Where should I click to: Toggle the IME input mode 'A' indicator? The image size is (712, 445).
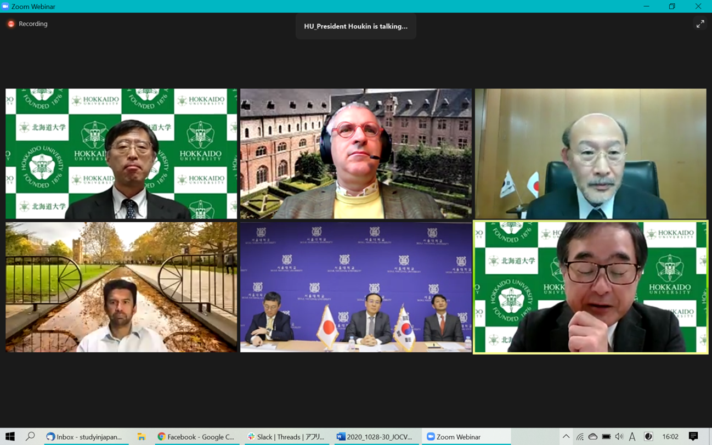(632, 437)
